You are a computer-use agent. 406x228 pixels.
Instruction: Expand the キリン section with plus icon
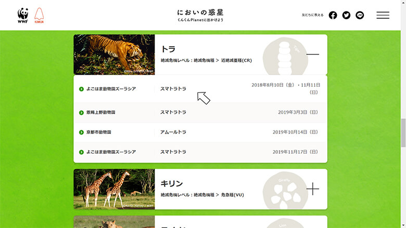tap(312, 189)
